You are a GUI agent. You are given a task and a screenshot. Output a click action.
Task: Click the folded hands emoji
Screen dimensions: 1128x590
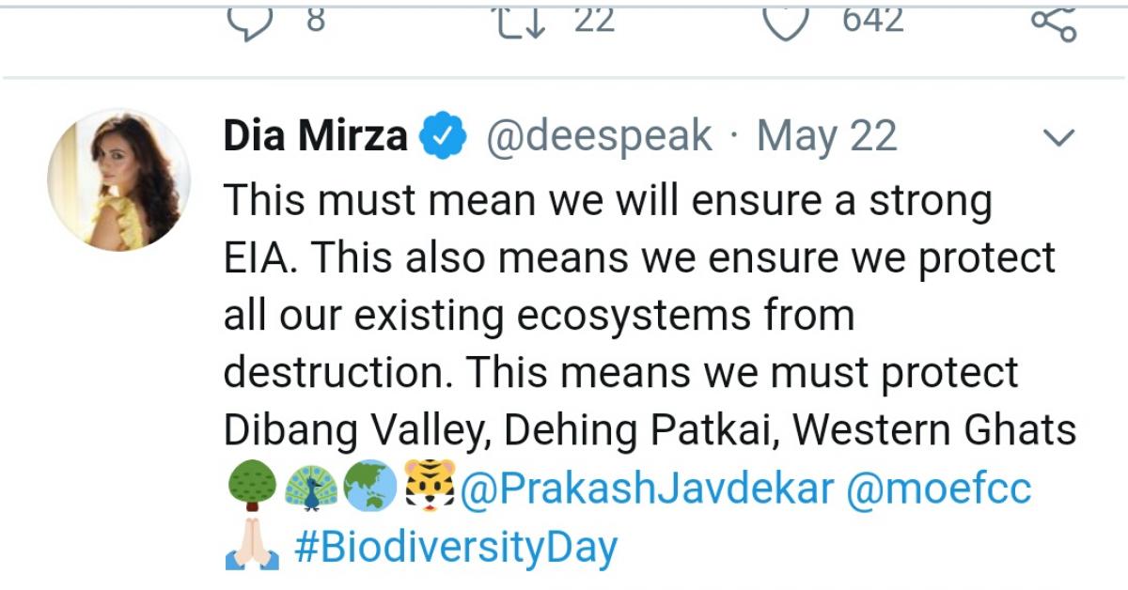point(251,547)
